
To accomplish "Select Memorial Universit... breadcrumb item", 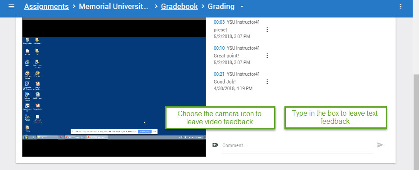I will coord(113,6).
